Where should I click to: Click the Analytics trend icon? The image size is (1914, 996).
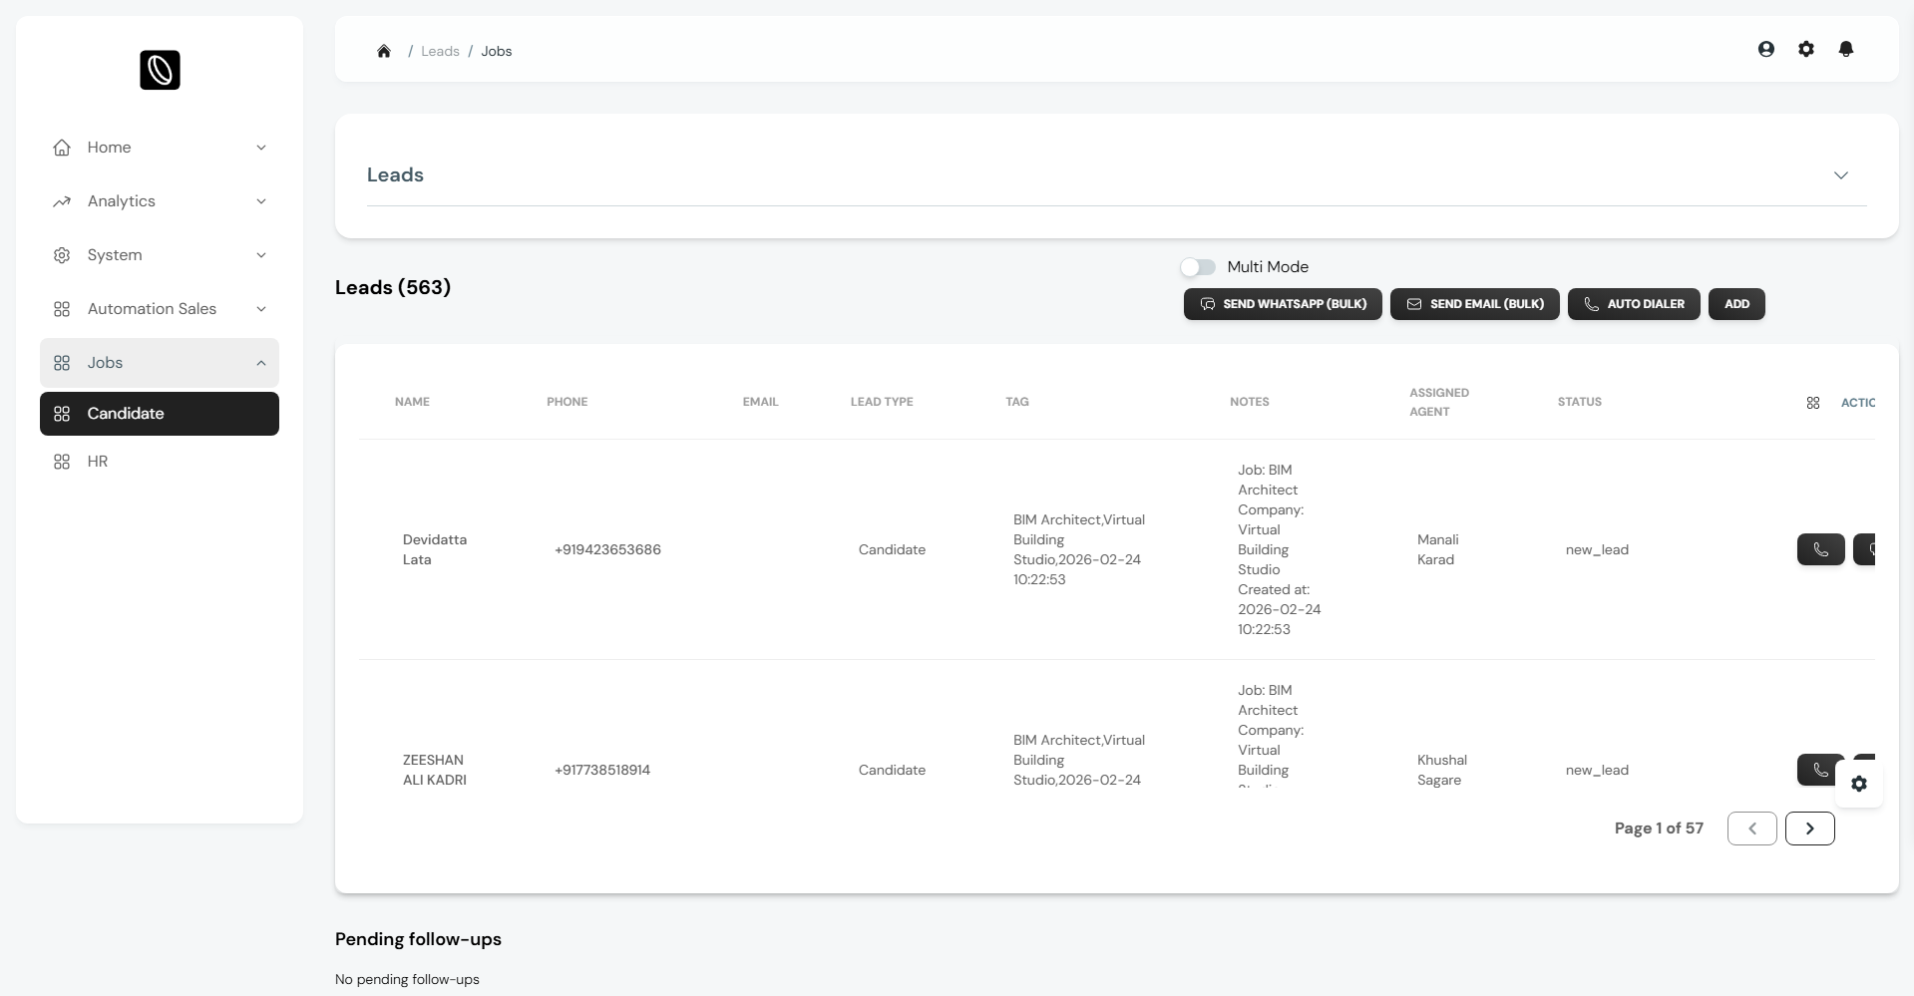click(62, 201)
